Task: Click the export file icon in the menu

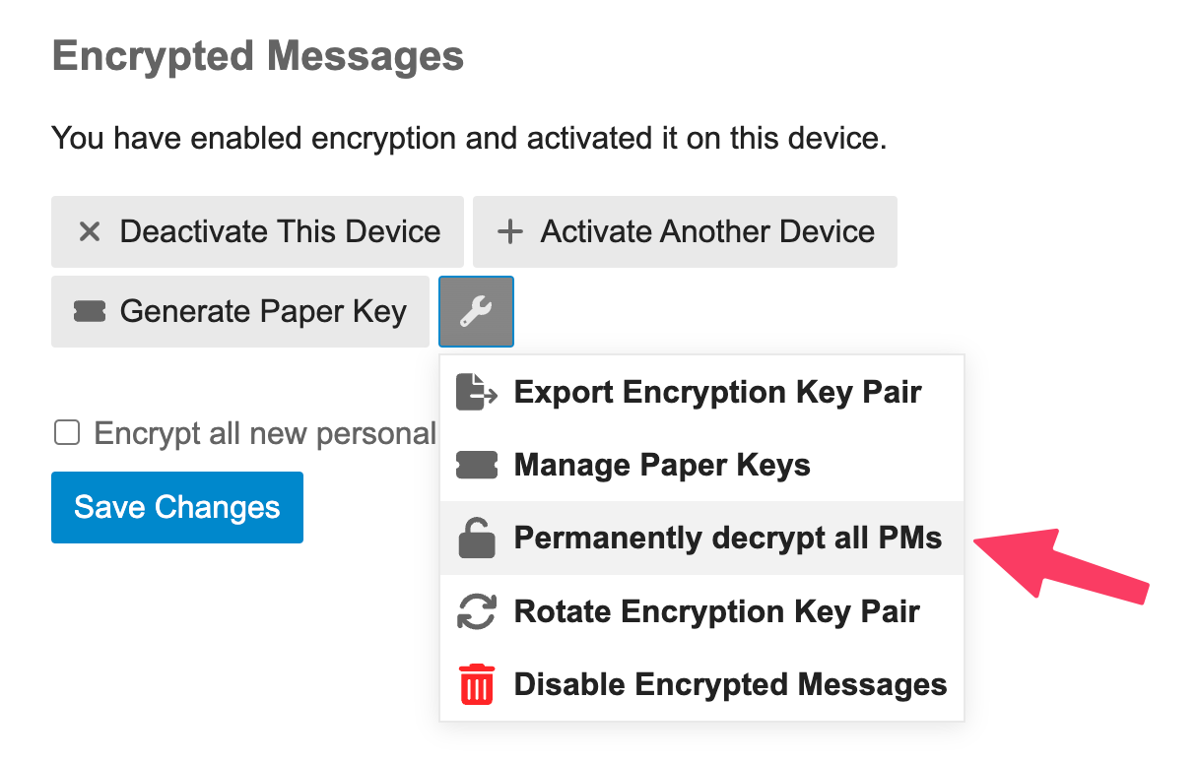Action: (477, 392)
